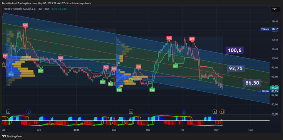283x140 pixels.
Task: Click the BorsaMerkezi publication header text
Action: [x=47, y=3]
